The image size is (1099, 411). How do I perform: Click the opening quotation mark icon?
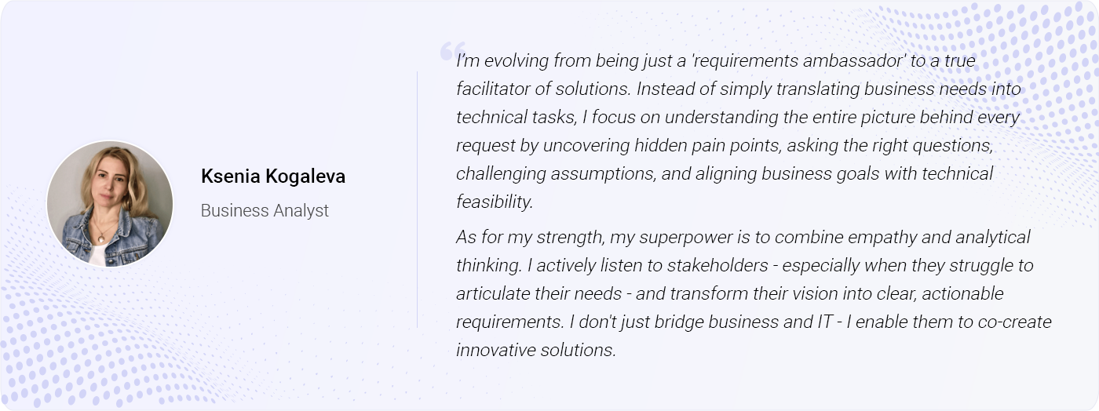tap(452, 49)
